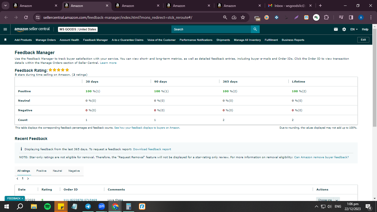Screen dimensions: 377x212
Task: Select the Positive ratings filter tab
Action: (41, 171)
